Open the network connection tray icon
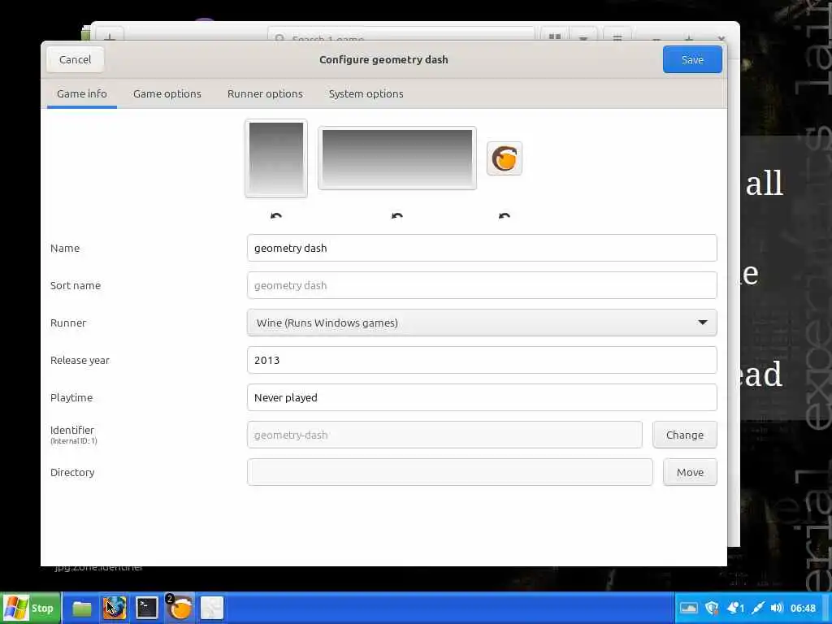Viewport: 832px width, 624px height. tap(758, 608)
